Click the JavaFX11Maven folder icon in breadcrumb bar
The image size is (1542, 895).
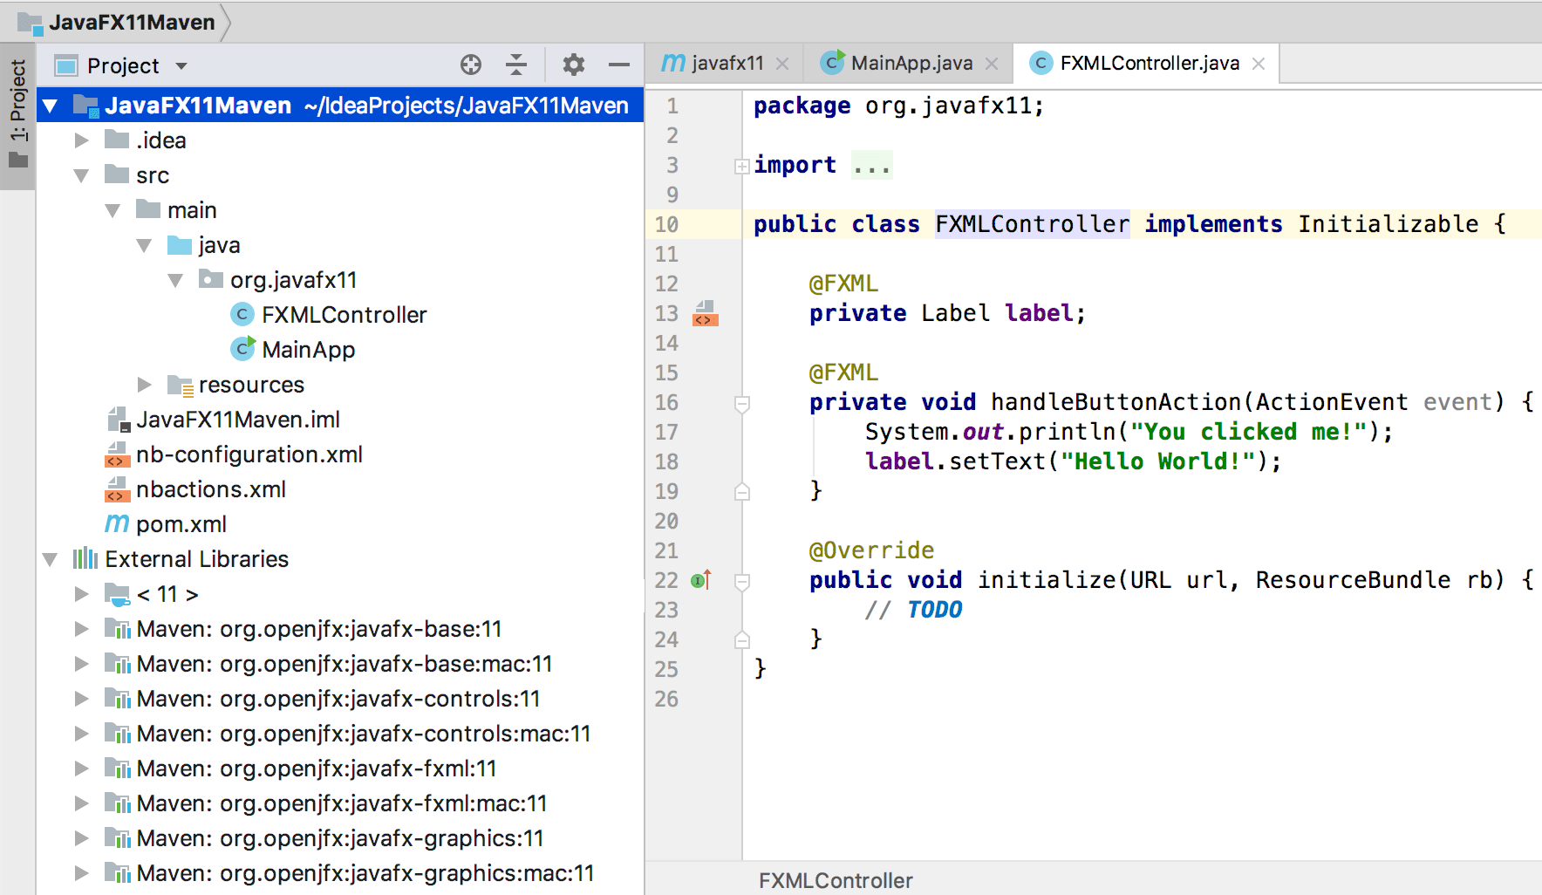point(31,23)
